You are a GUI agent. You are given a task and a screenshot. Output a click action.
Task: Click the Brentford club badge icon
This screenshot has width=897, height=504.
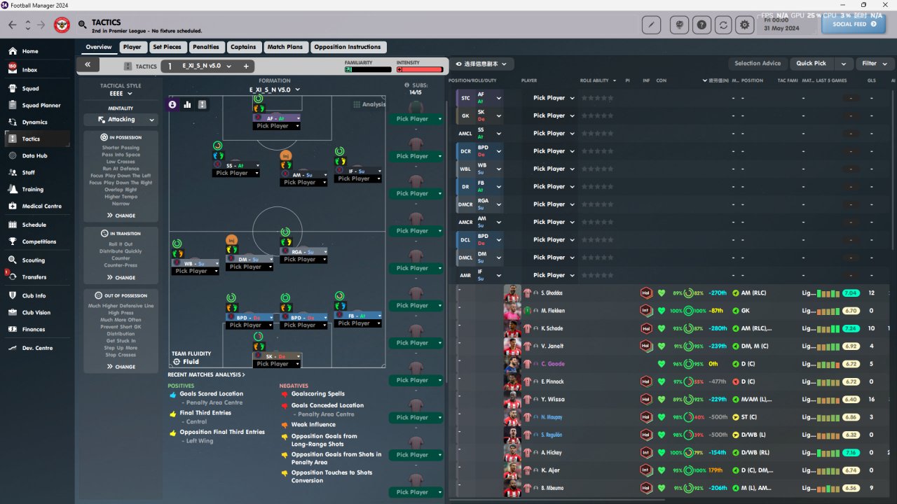62,25
